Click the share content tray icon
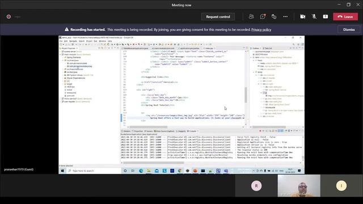 coord(325,16)
